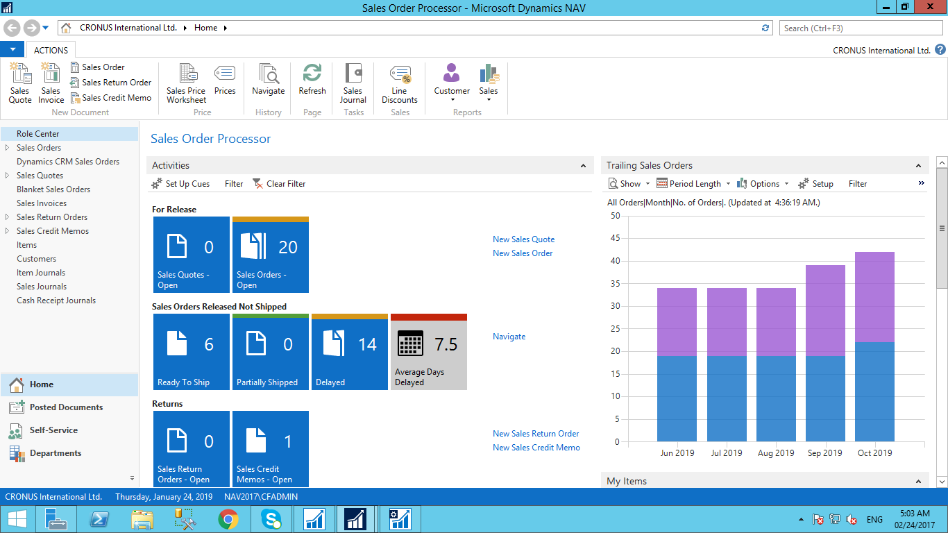
Task: Click Setup in Trailing Sales Orders
Action: tap(815, 184)
